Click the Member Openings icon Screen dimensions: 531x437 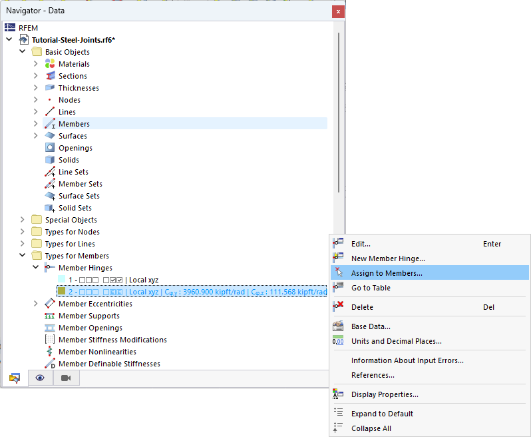tap(50, 328)
